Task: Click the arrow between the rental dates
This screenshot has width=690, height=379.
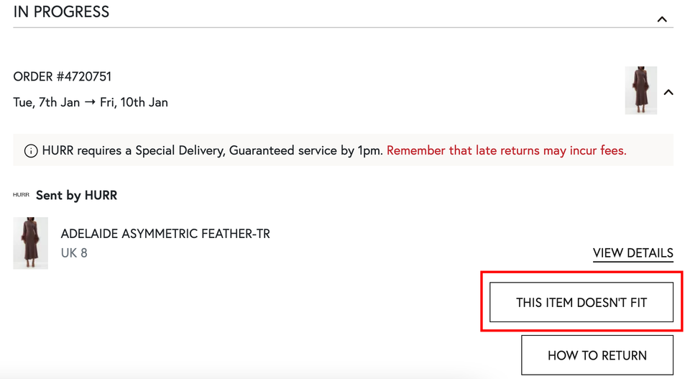Action: coord(90,102)
